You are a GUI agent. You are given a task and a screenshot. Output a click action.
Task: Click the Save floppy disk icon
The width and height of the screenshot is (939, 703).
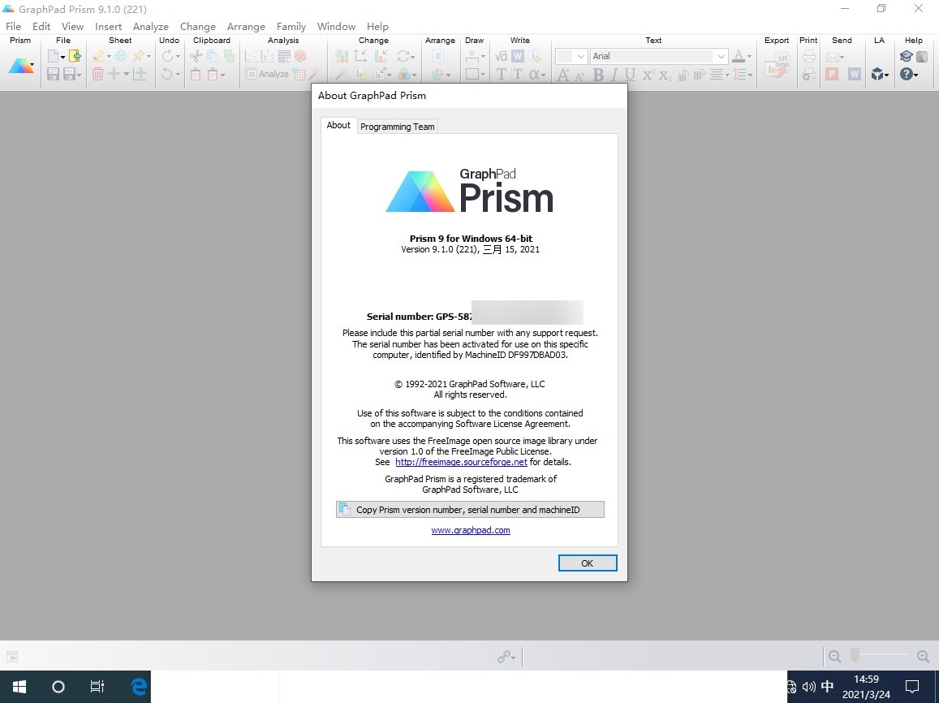53,74
